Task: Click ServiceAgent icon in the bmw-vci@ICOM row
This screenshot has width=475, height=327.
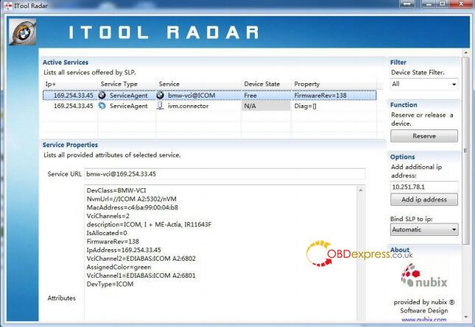Action: [102, 96]
